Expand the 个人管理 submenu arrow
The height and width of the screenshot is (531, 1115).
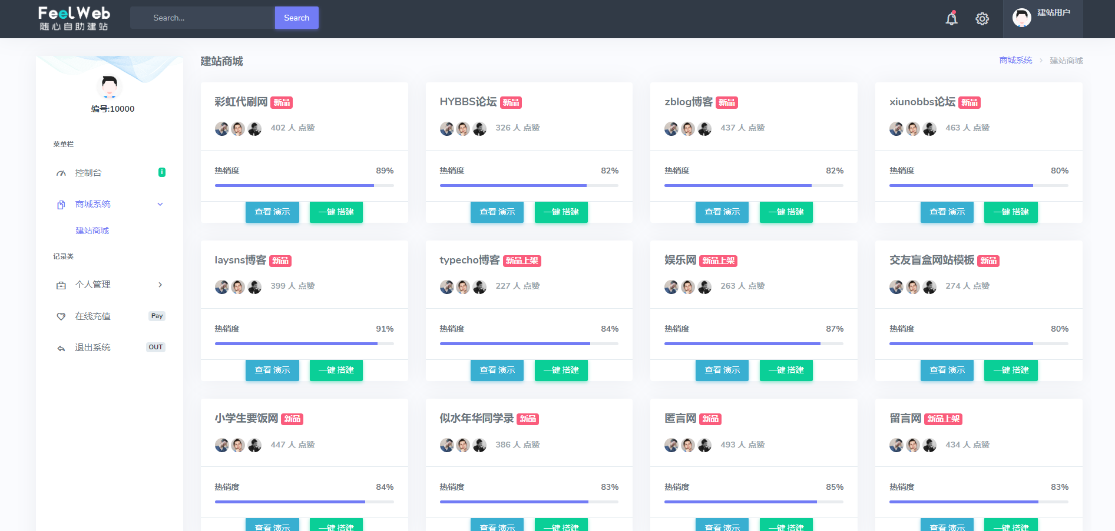coord(160,285)
